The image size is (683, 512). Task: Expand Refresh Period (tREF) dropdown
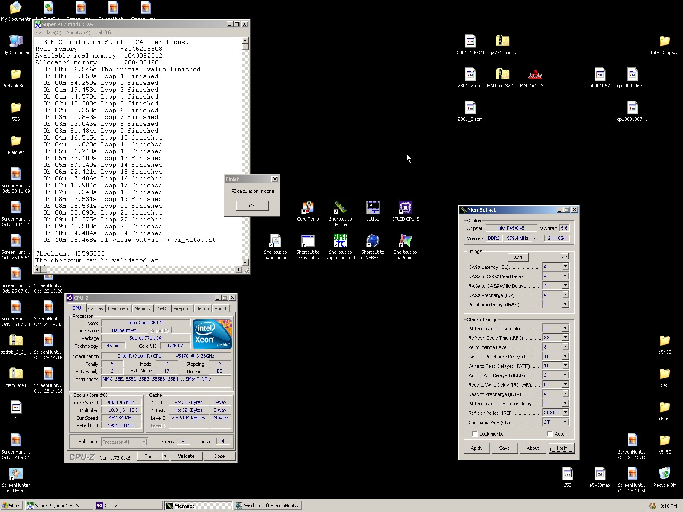point(565,413)
